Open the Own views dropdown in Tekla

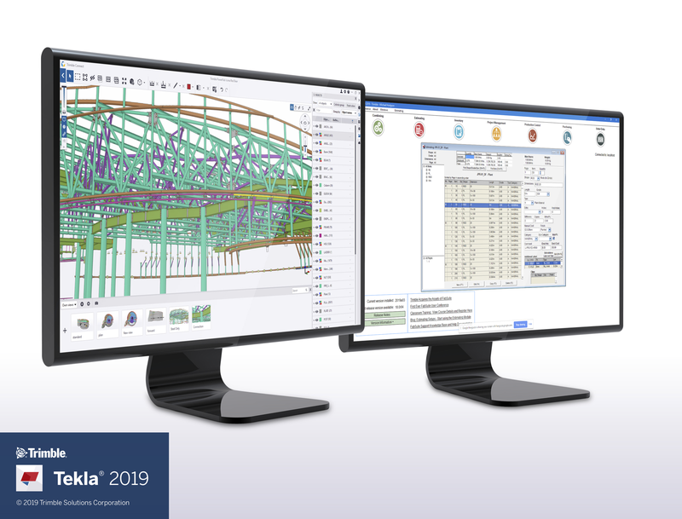69,305
